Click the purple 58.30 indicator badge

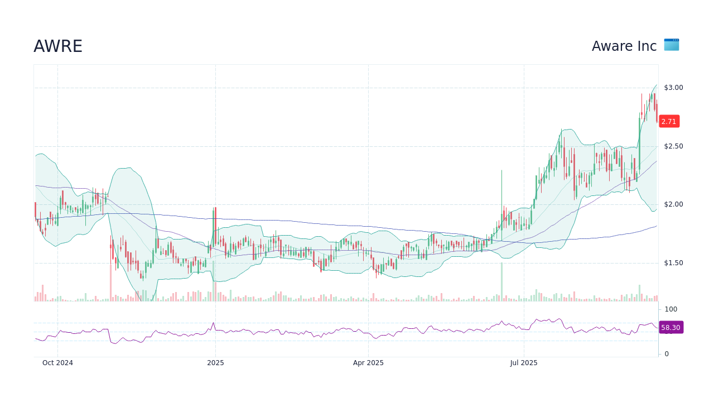click(x=670, y=328)
